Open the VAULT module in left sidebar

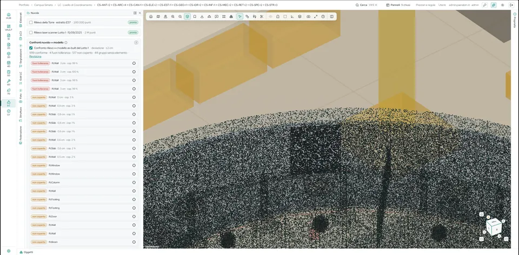[x=9, y=28]
